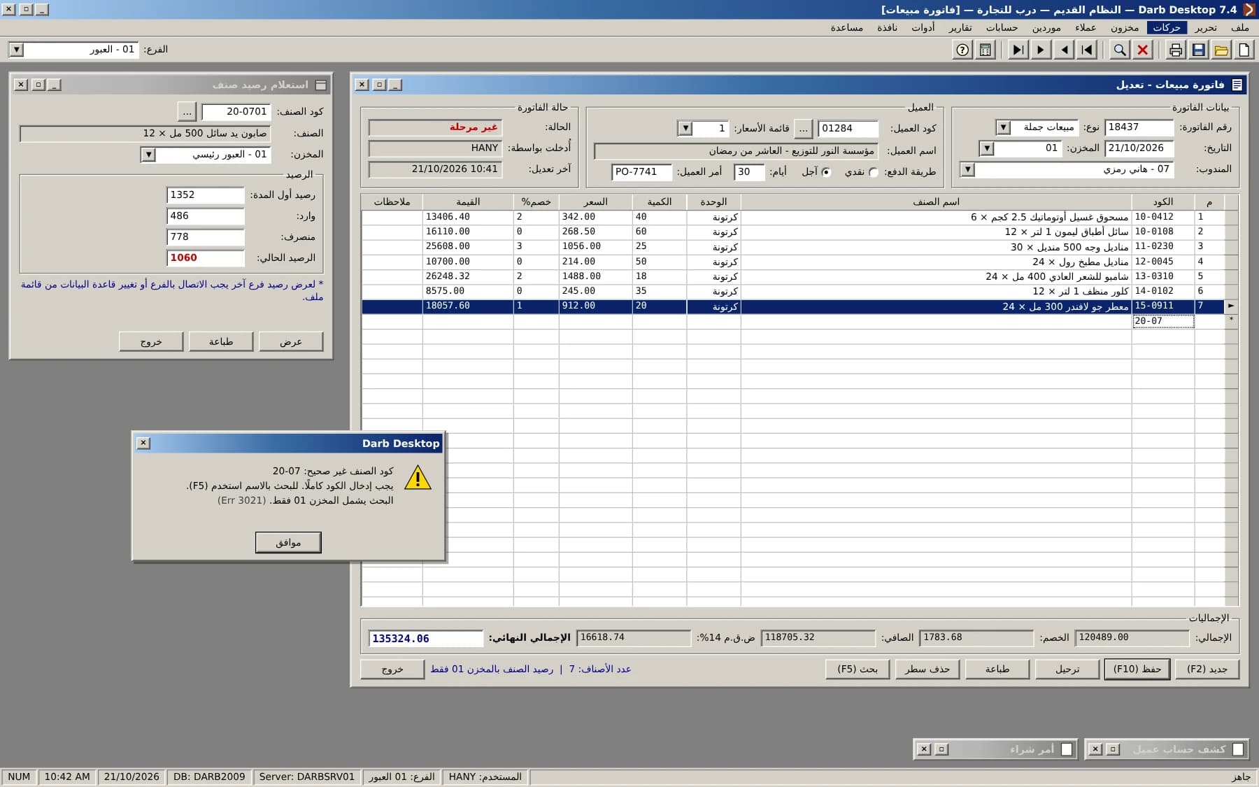
Task: Go to previous record toolbar arrow
Action: click(1065, 50)
